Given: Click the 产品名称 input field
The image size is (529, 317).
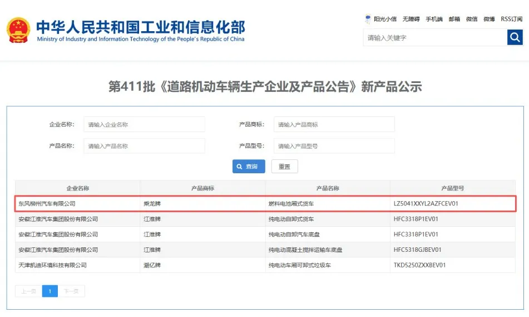Looking at the screenshot, I should (x=144, y=146).
